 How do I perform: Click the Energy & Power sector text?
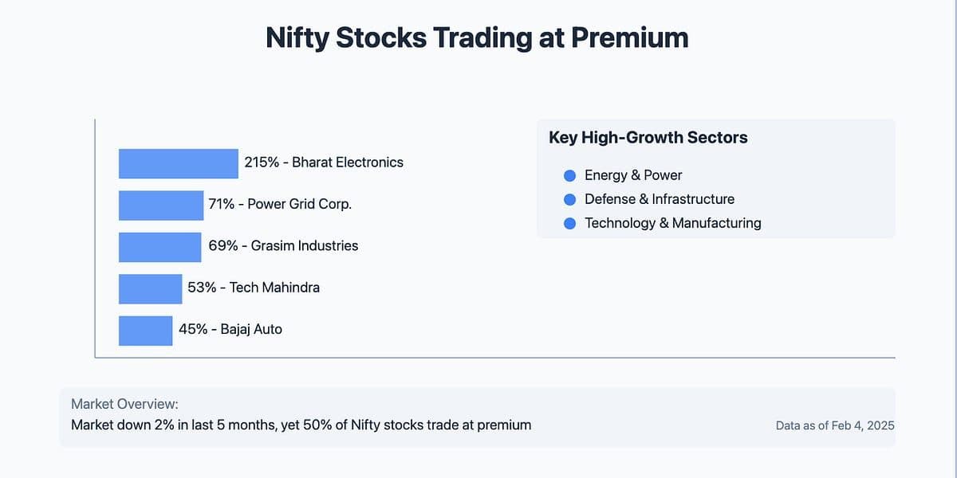(x=633, y=175)
